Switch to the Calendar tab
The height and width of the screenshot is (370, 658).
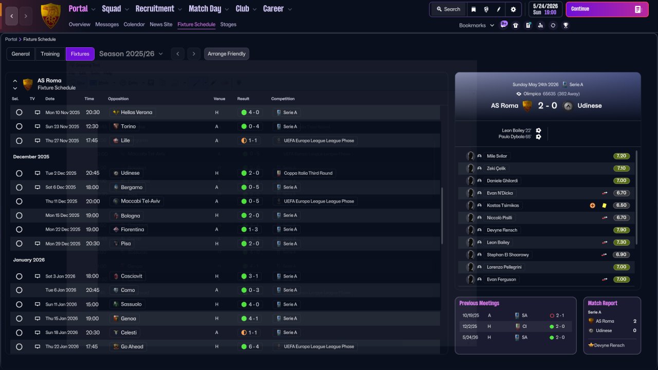click(x=134, y=24)
